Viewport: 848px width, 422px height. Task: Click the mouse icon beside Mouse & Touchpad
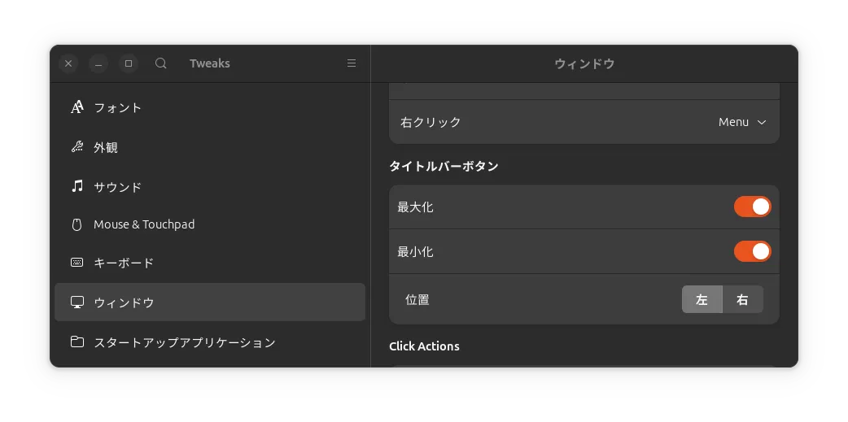pos(76,224)
